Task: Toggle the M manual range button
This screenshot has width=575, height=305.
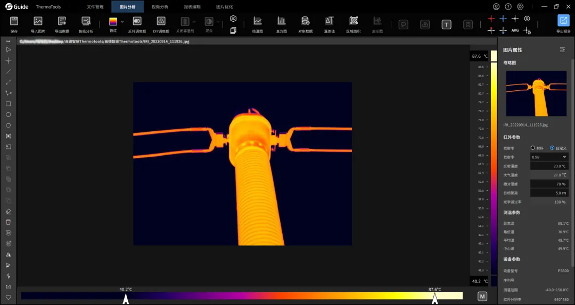Action: 482,296
